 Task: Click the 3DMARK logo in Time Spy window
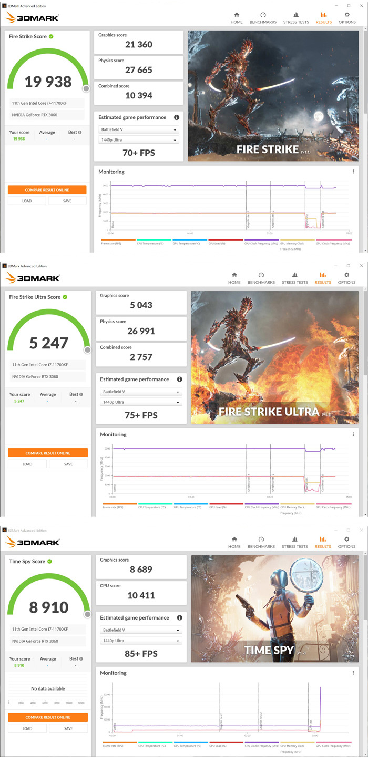click(32, 542)
